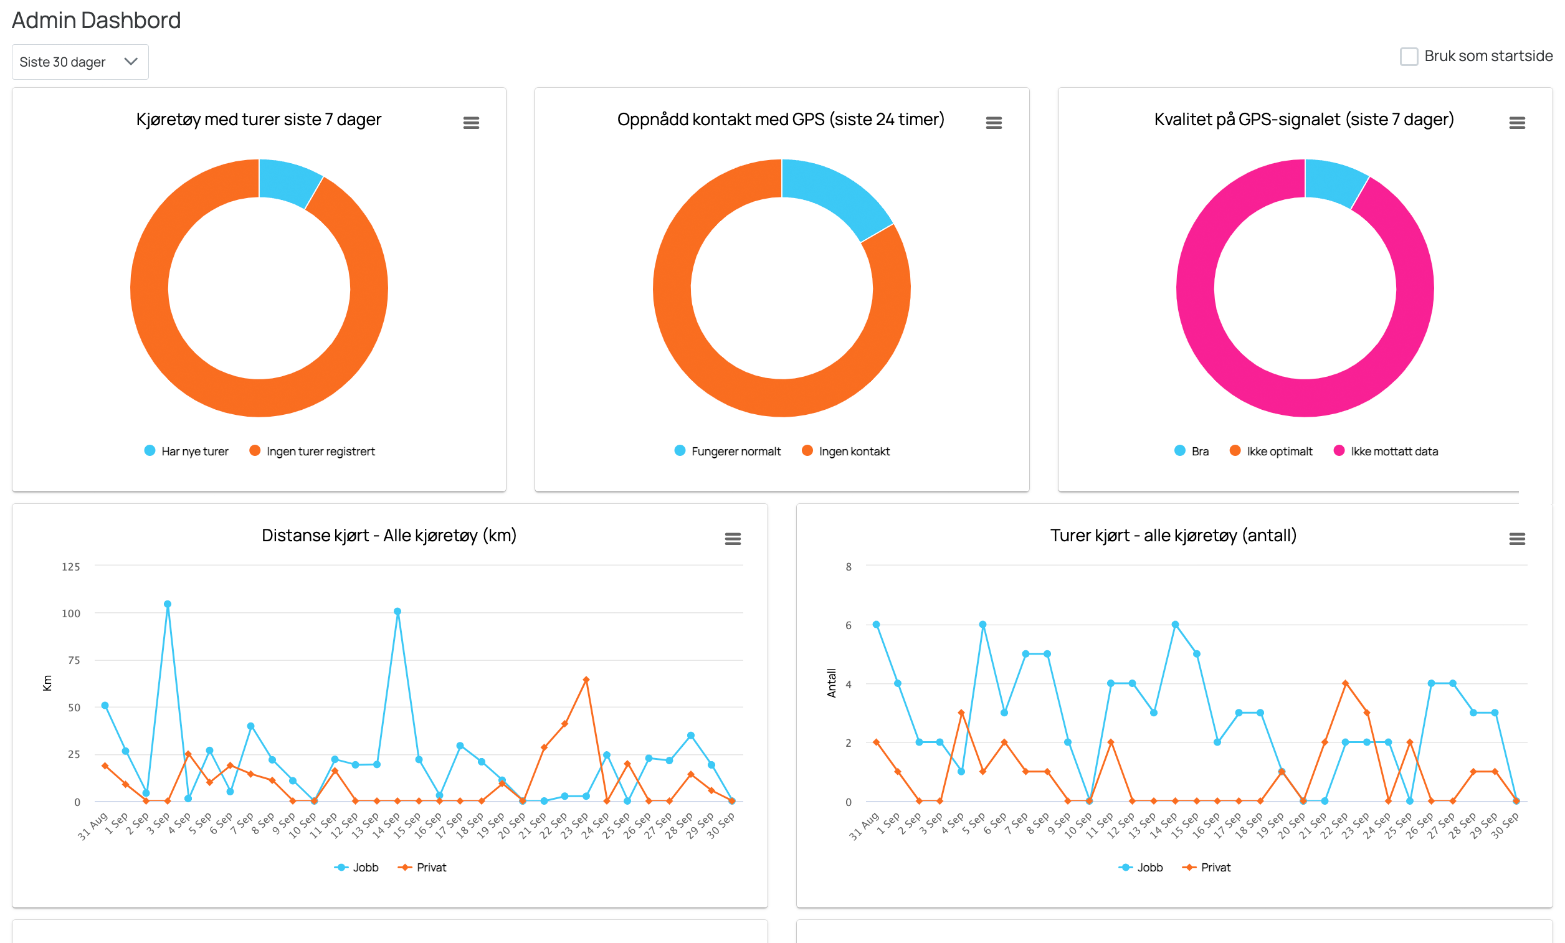Screen dimensions: 1565x943
Task: Hide the Jobb series in Turer kjørt
Action: pyautogui.click(x=1140, y=867)
